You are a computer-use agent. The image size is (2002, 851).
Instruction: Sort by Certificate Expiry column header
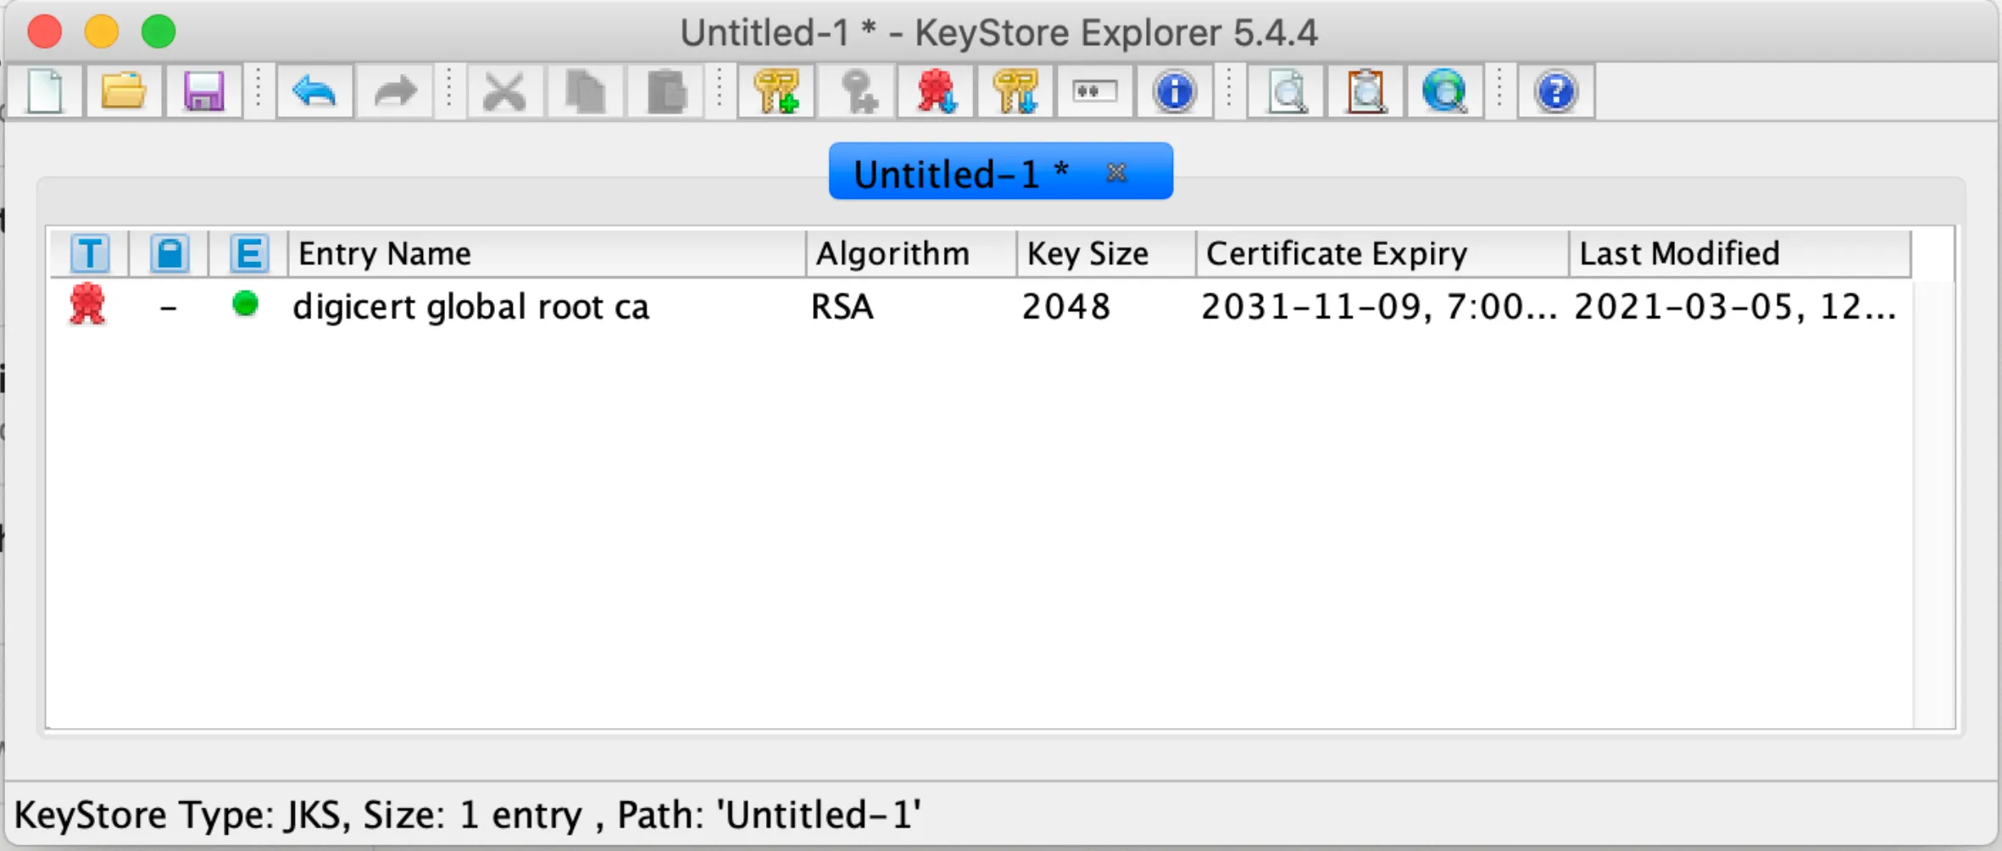(x=1382, y=253)
